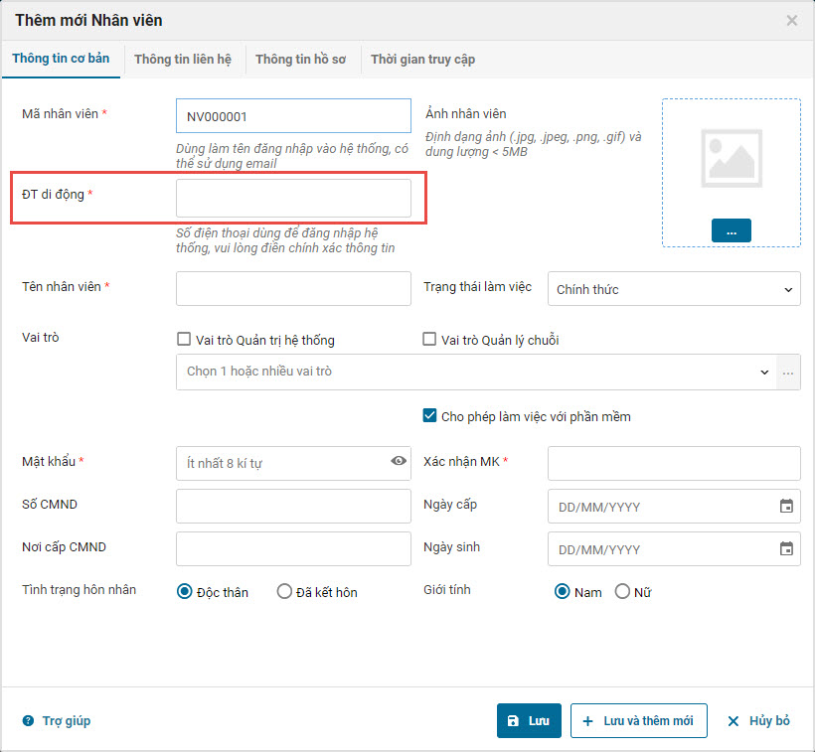Click the image upload browse button
Screen dimensions: 815x752
(x=731, y=230)
